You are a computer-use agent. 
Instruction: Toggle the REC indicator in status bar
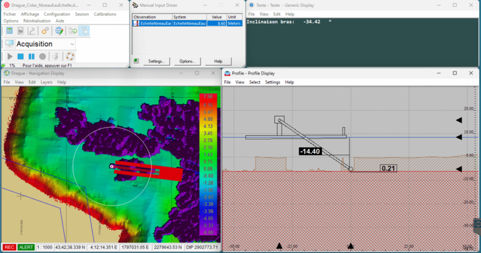[10, 247]
